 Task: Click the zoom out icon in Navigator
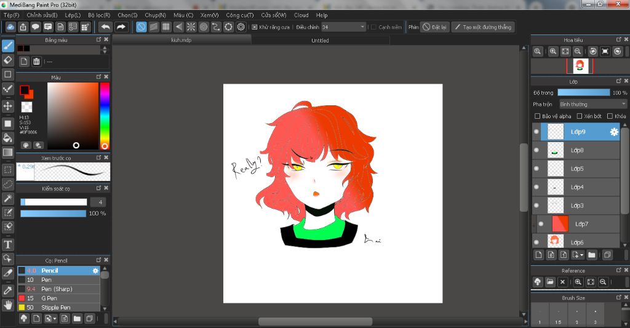coord(577,52)
